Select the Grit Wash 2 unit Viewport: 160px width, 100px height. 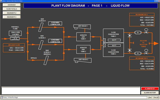coord(82,60)
